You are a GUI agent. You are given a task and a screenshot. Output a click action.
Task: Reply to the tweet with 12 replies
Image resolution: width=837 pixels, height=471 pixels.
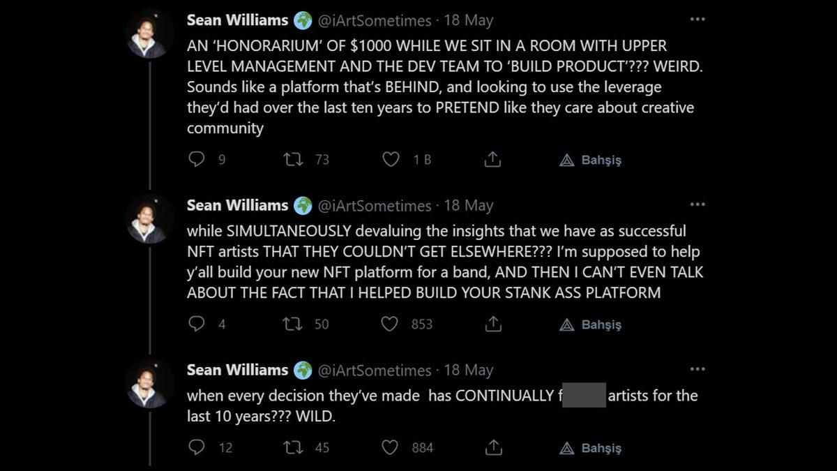[197, 447]
